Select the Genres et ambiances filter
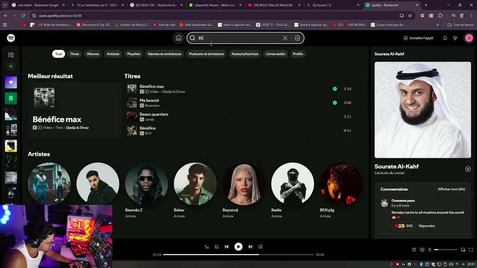Image resolution: width=477 pixels, height=268 pixels. pos(164,54)
